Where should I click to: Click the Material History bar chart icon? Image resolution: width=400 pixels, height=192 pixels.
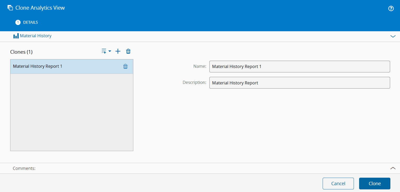[x=16, y=36]
